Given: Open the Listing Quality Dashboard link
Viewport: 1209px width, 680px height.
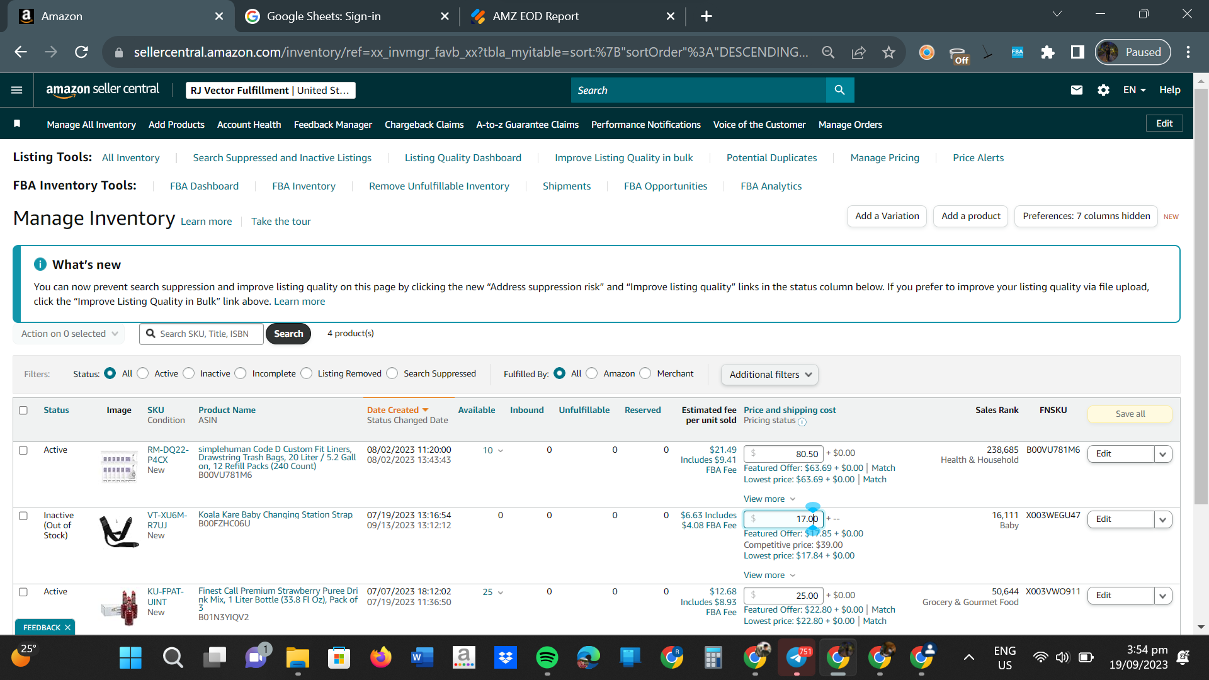Looking at the screenshot, I should (463, 158).
